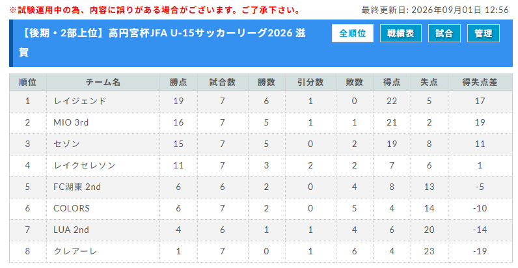Click the 試合数 column header

pos(223,82)
